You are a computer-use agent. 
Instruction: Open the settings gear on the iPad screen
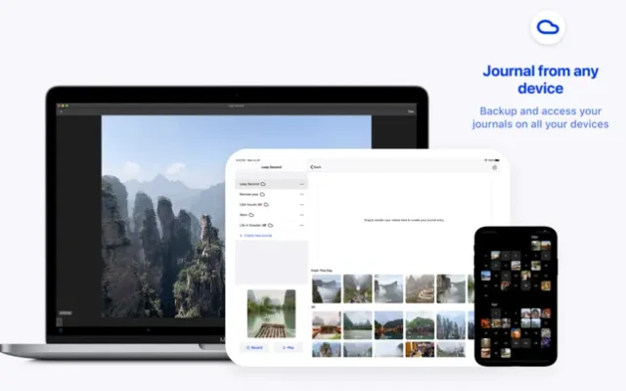tap(494, 167)
